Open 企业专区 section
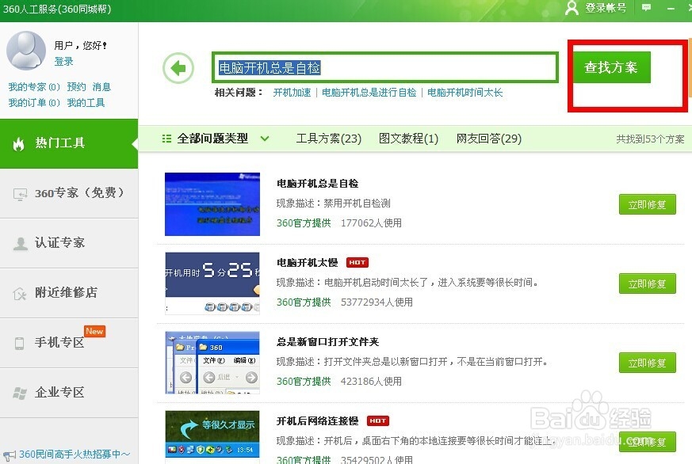The height and width of the screenshot is (464, 692). (x=69, y=393)
